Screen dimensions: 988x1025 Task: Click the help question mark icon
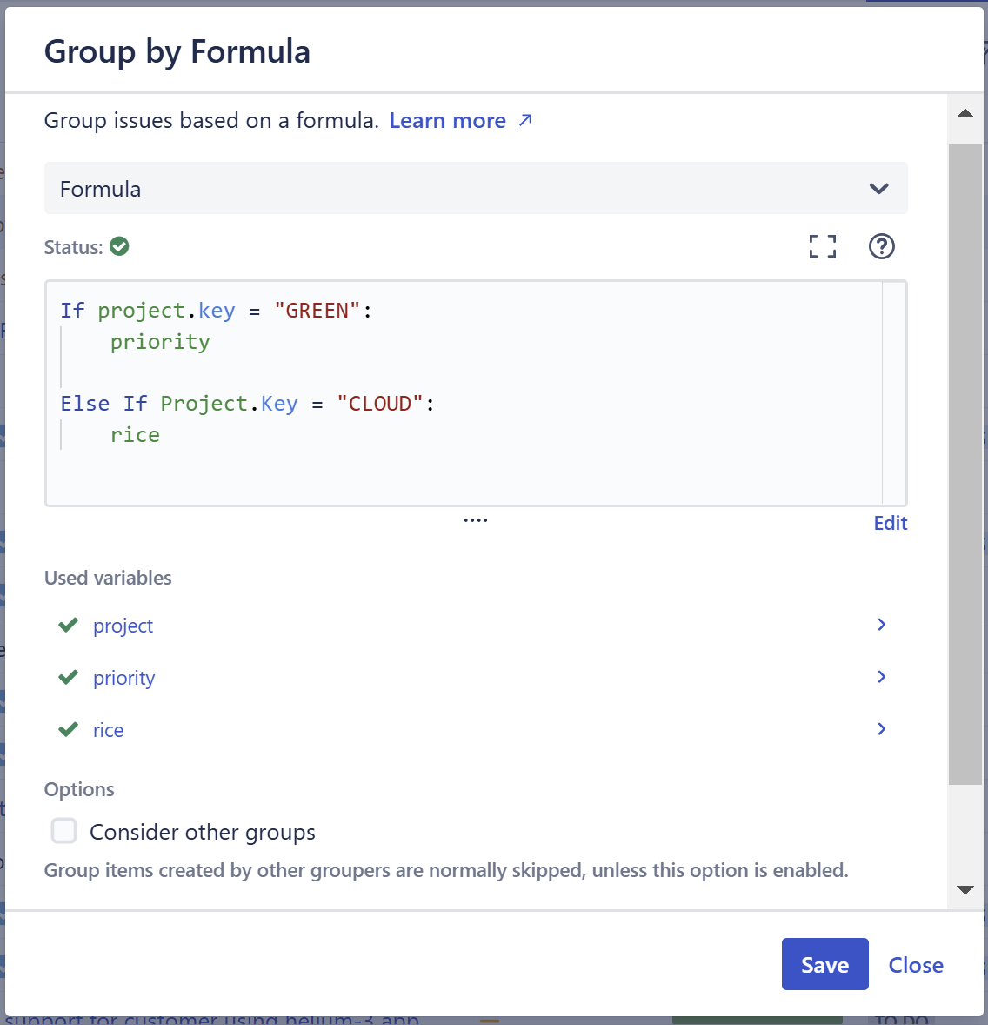point(881,246)
